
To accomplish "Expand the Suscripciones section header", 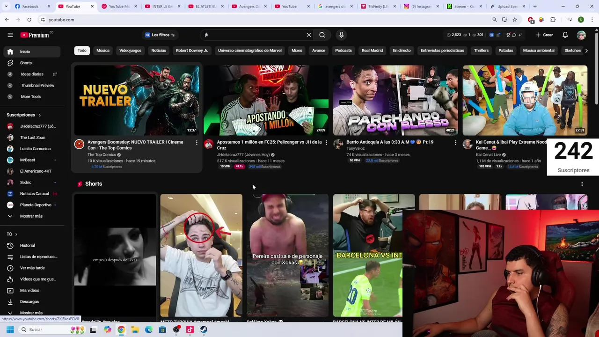I will [x=24, y=115].
